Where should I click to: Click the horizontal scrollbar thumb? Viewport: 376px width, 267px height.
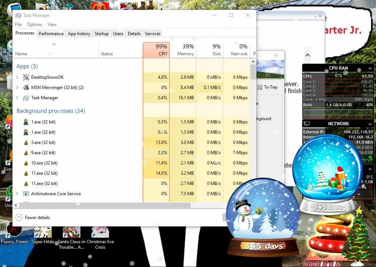click(105, 205)
